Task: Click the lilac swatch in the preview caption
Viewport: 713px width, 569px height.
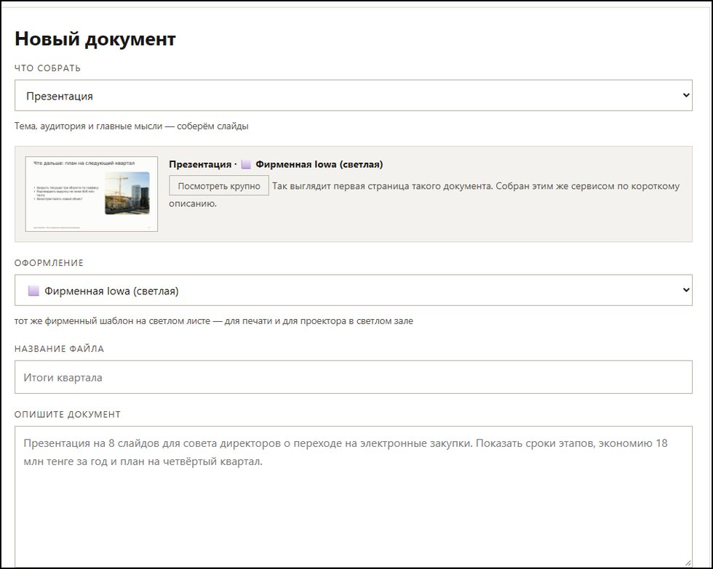Action: [x=246, y=164]
